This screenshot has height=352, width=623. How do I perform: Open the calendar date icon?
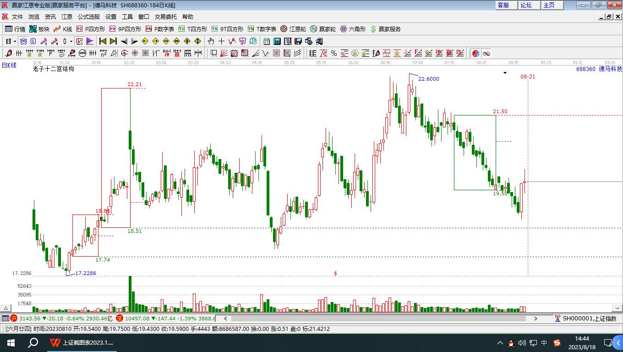[x=266, y=41]
